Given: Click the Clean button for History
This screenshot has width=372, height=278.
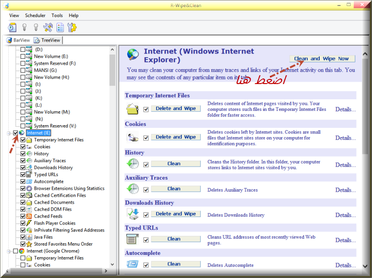Looking at the screenshot, I should pos(176,163).
